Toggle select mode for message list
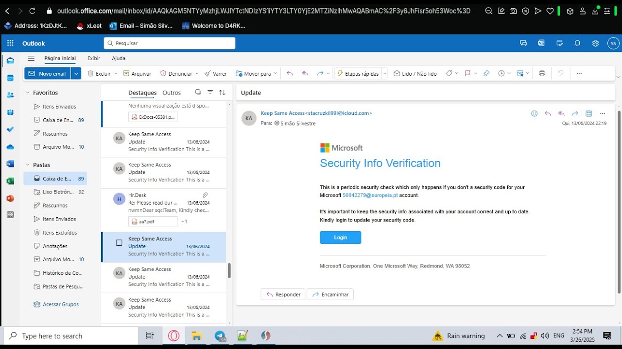The image size is (622, 349). click(198, 92)
